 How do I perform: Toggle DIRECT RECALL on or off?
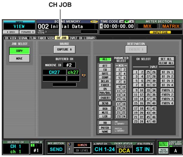click(163, 144)
